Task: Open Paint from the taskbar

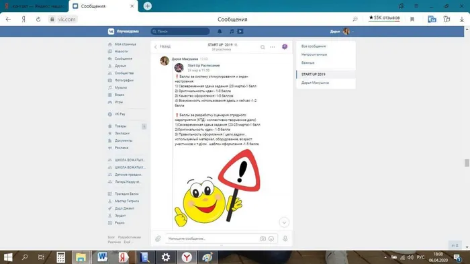Action: (x=207, y=257)
